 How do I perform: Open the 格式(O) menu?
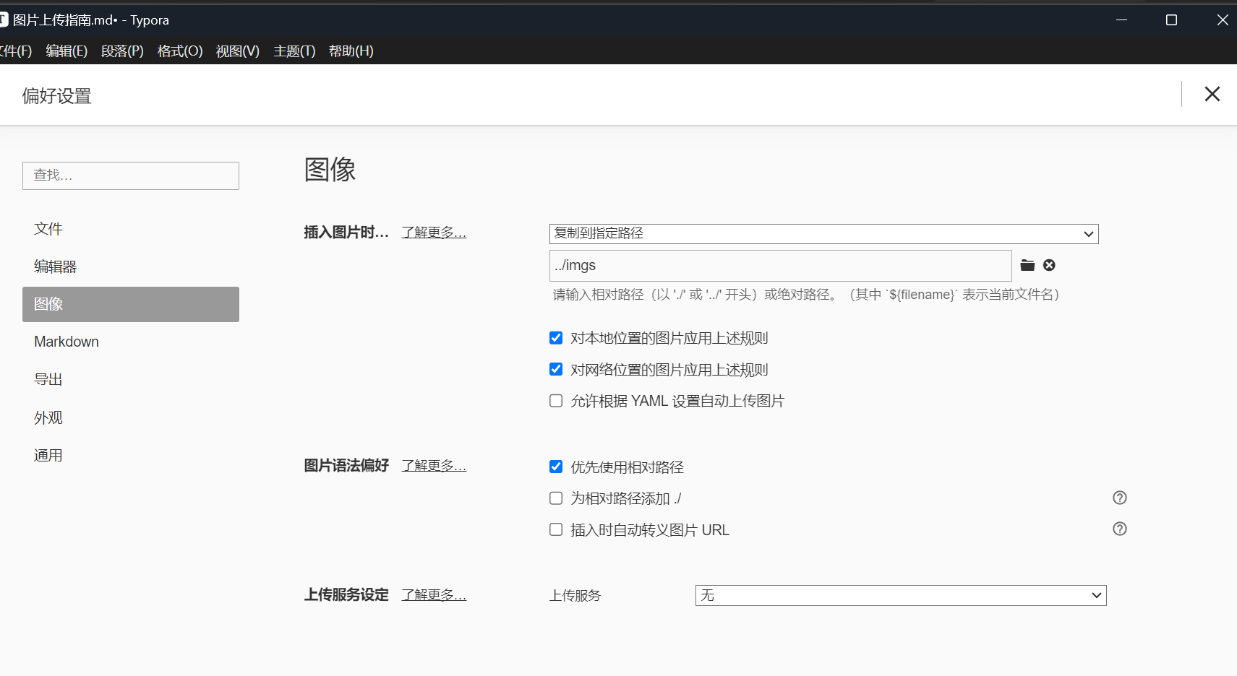coord(180,51)
